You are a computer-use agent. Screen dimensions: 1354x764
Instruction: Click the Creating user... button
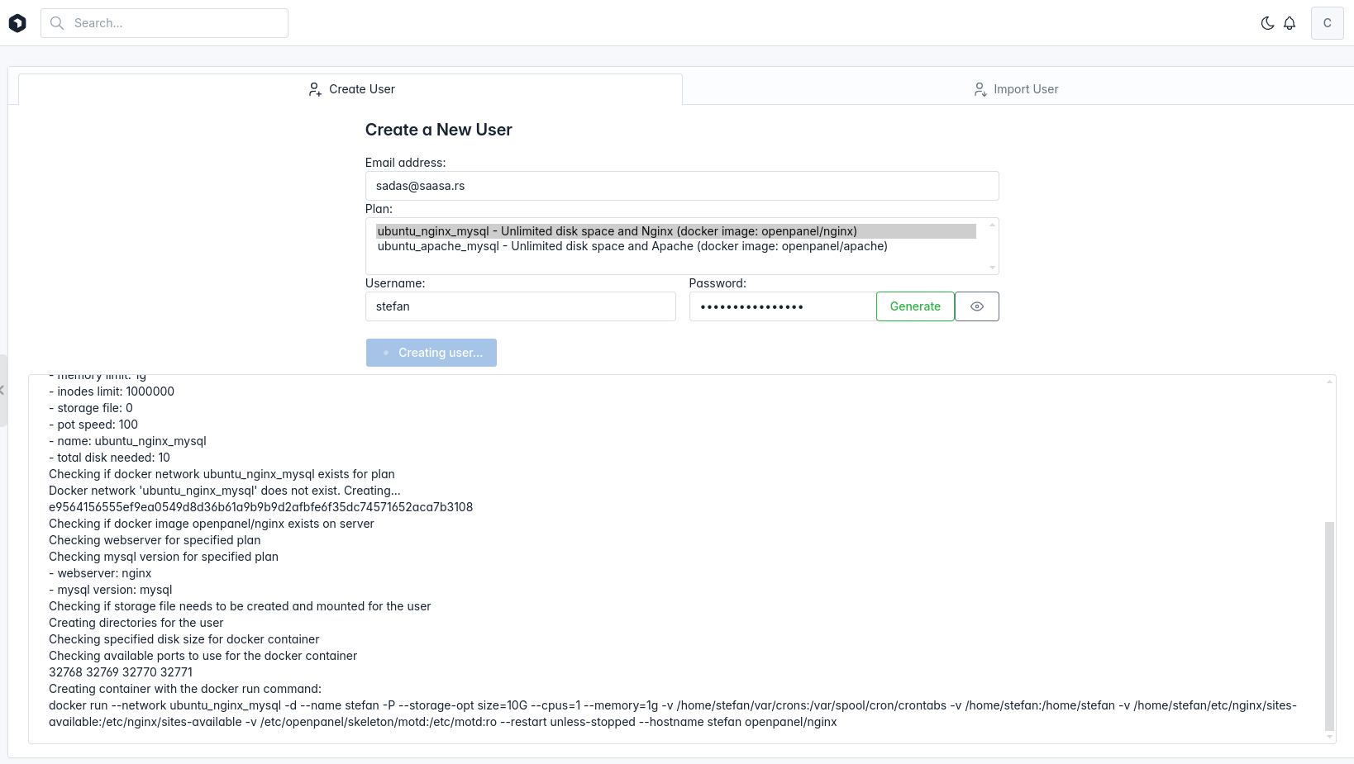(x=431, y=353)
